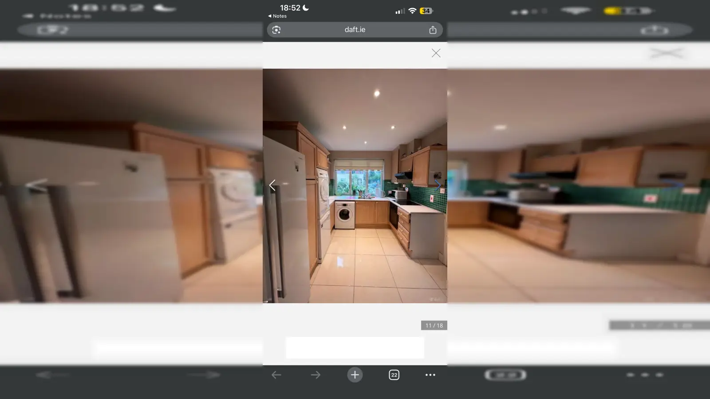Navigate back with browser back arrow
Viewport: 710px width, 399px height.
pos(276,375)
